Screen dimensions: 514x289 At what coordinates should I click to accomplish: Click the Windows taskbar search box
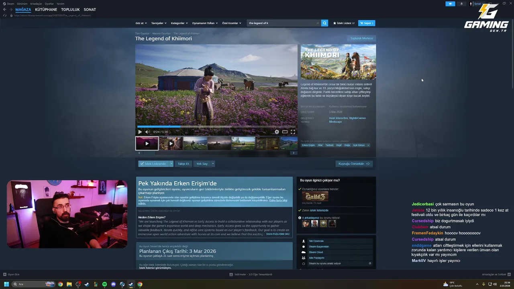pos(34,284)
